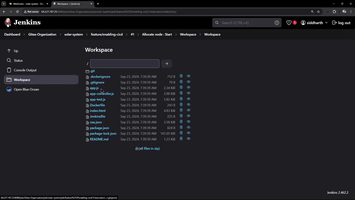Open the browser zoom magnifier icon

click(x=312, y=12)
